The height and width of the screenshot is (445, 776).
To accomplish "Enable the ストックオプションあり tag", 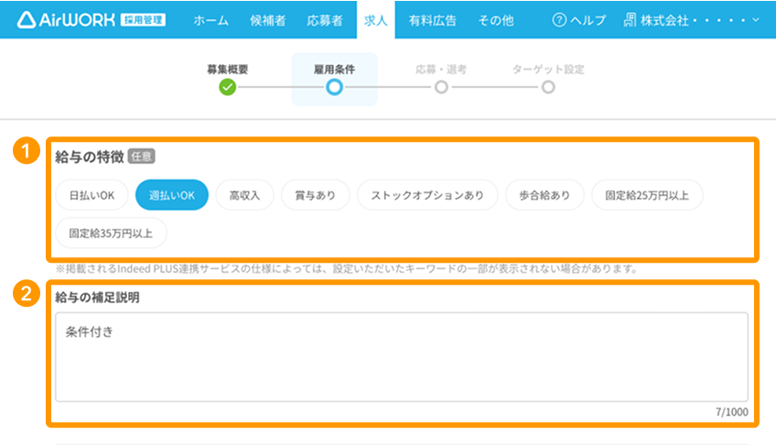I will [427, 195].
